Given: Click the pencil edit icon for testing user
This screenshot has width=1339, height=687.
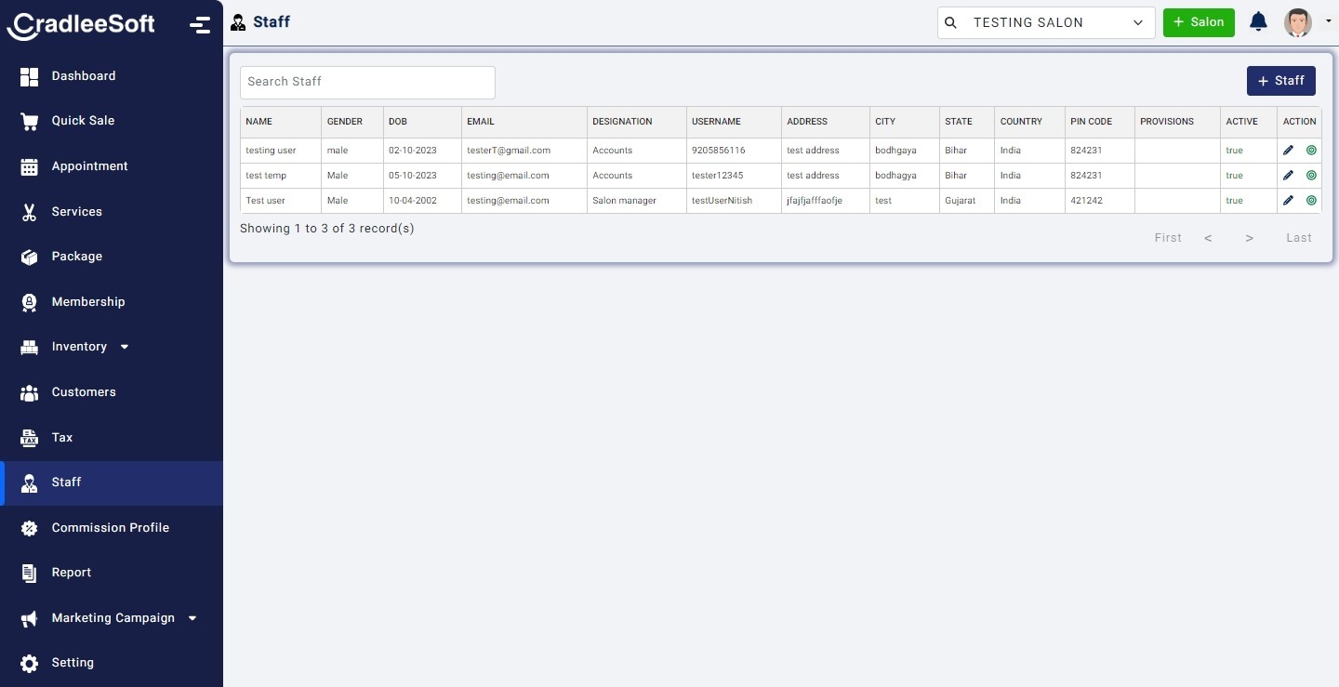Looking at the screenshot, I should [1288, 150].
